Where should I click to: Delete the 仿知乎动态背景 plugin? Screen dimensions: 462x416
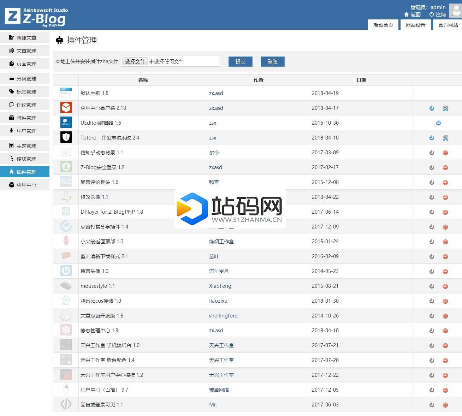tap(445, 153)
